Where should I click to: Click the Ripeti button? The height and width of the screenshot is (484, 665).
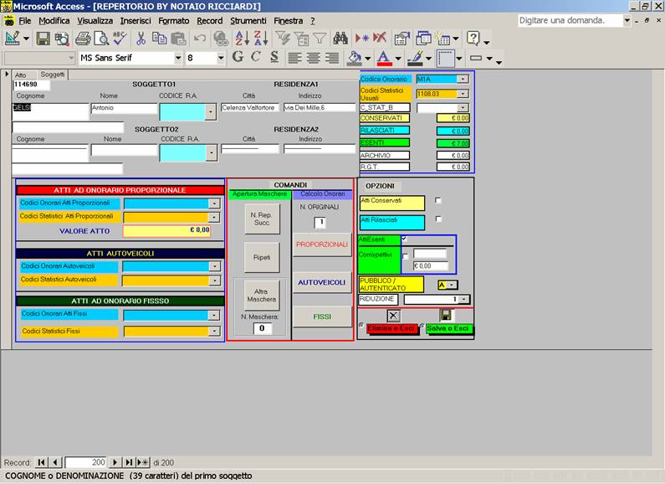262,257
